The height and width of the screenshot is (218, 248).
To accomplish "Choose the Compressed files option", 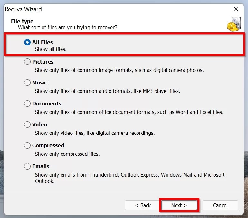I will [27, 145].
